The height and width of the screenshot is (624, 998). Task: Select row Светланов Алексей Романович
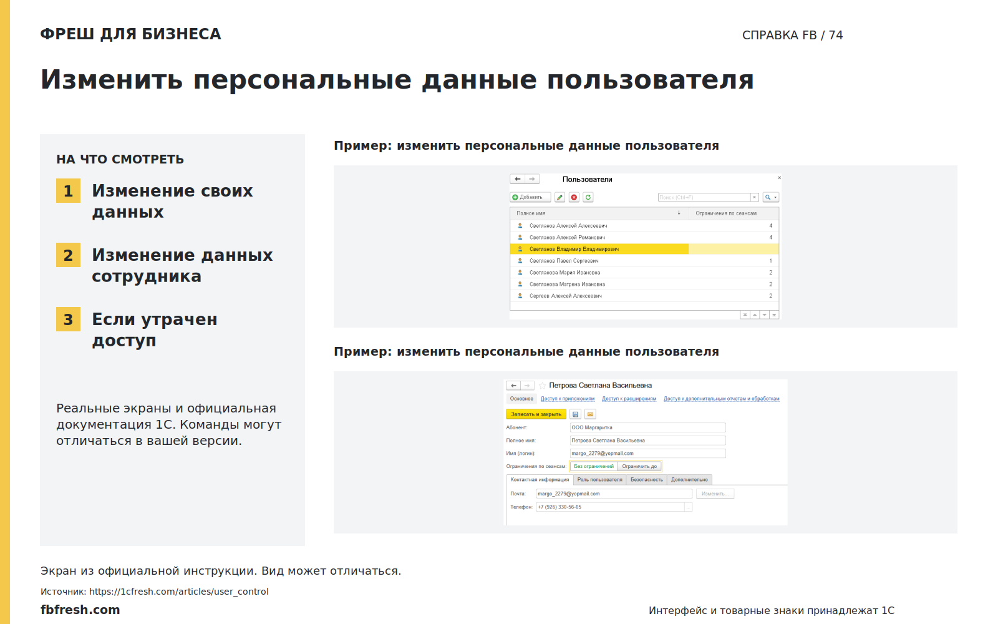[644, 238]
